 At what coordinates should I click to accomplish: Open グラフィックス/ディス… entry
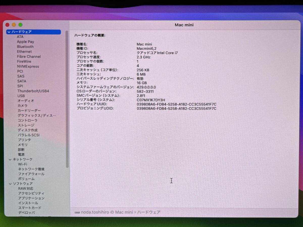pos(37,116)
